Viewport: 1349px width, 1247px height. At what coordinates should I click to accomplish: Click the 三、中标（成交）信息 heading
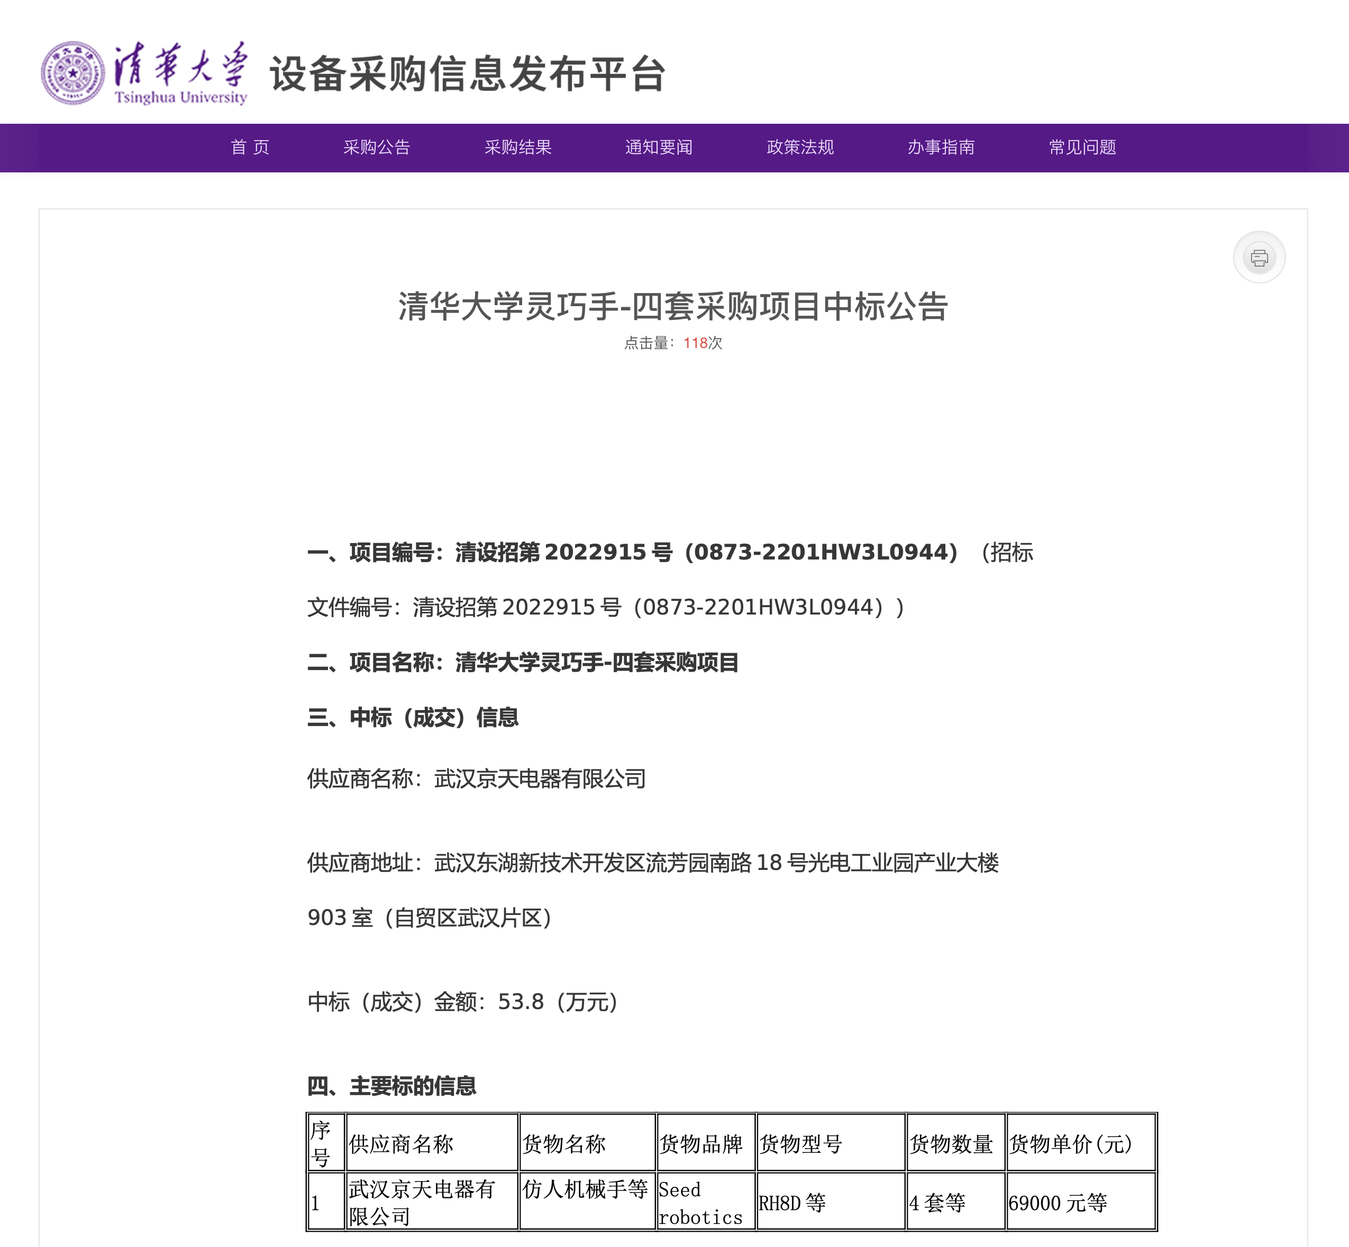tap(412, 717)
